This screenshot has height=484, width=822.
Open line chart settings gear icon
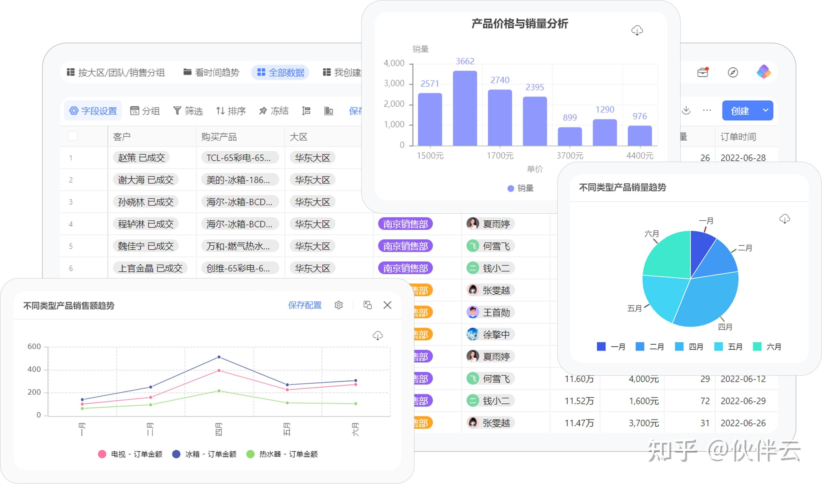339,305
